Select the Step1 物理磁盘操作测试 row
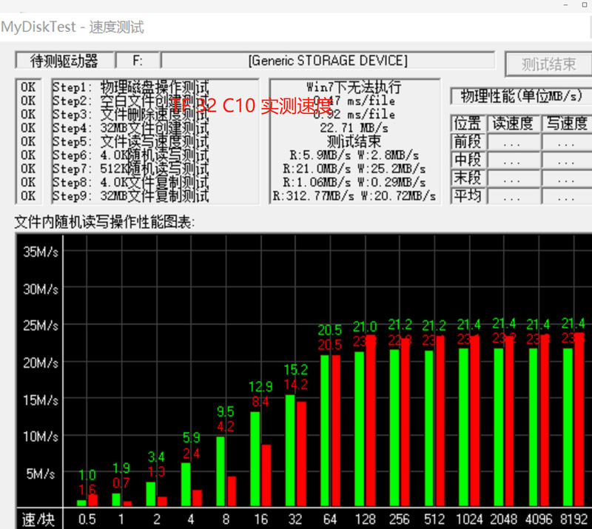This screenshot has width=592, height=529. pos(131,87)
